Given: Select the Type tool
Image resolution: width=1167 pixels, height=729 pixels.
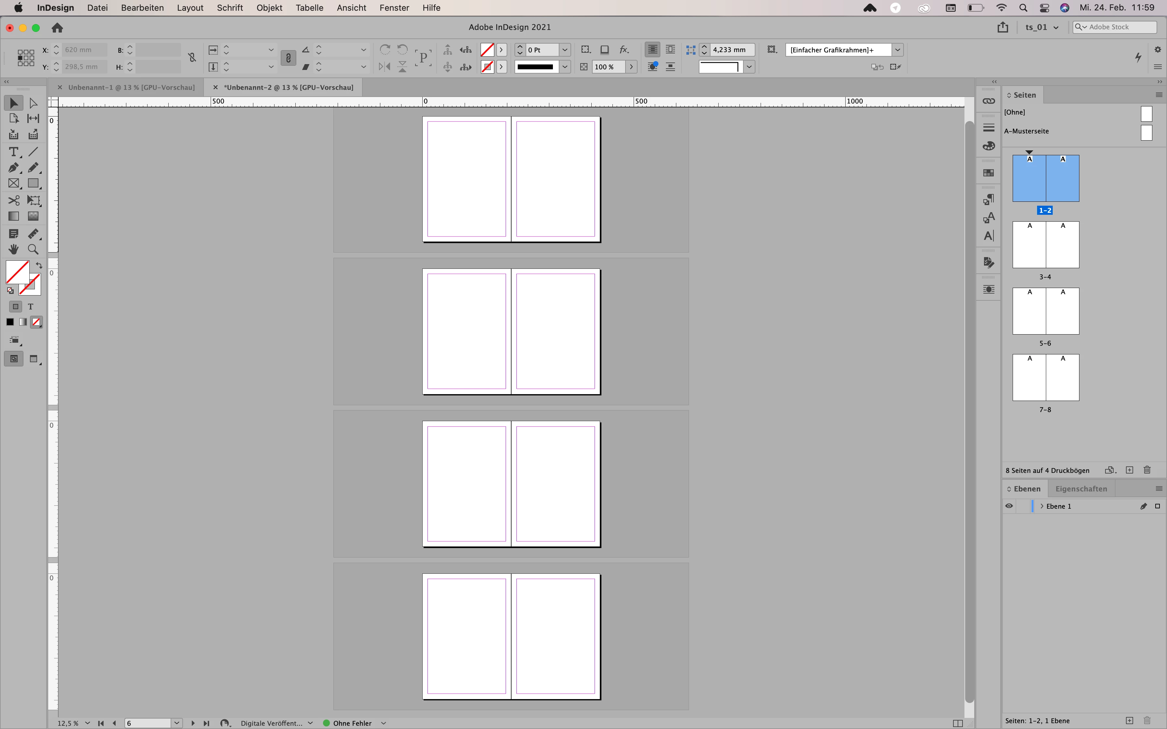Looking at the screenshot, I should pyautogui.click(x=13, y=152).
